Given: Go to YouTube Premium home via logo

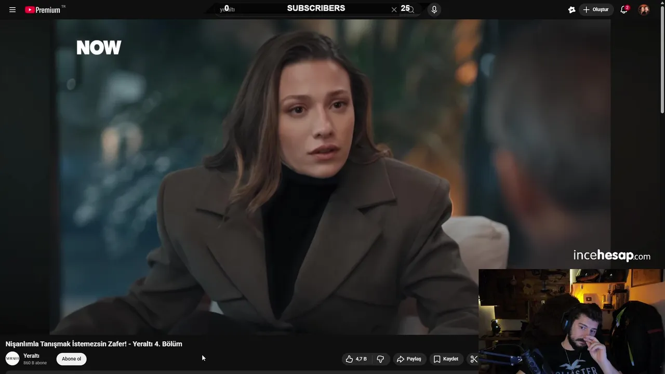Looking at the screenshot, I should click(x=43, y=10).
